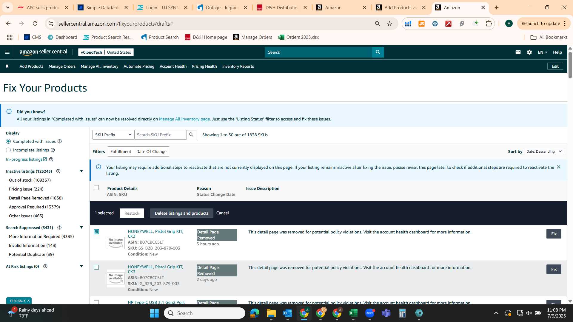This screenshot has height=322, width=573.
Task: Collapse the Search Suppressed section
Action: [x=81, y=227]
